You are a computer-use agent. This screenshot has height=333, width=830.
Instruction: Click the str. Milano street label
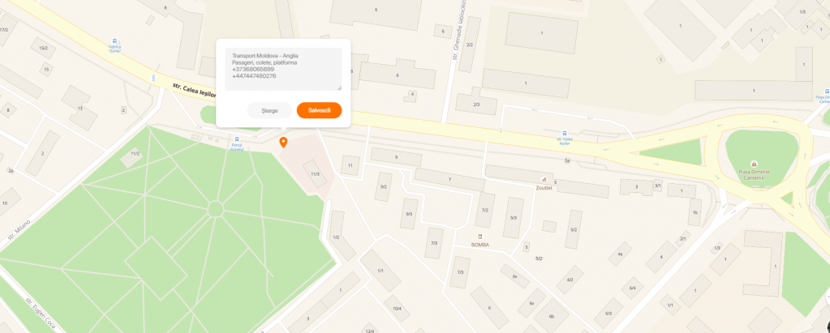coord(19,232)
